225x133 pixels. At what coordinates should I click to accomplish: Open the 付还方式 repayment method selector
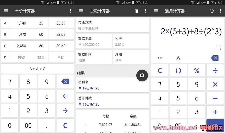112,25
